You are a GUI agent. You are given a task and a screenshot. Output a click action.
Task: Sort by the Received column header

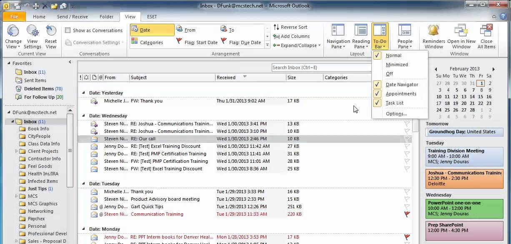[250, 77]
